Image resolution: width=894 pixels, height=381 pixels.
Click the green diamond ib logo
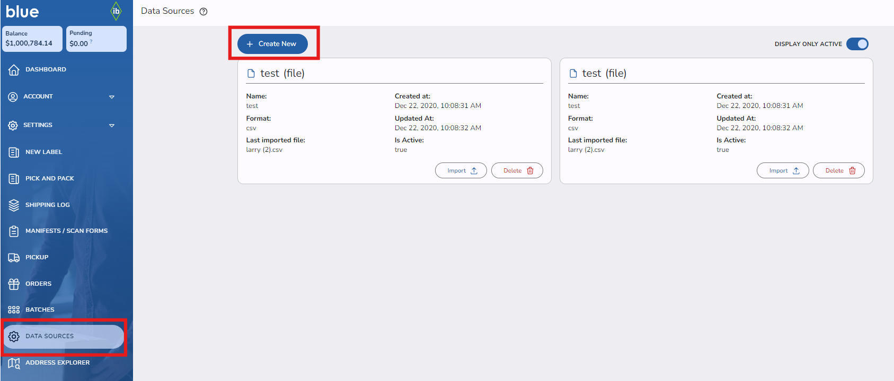click(116, 11)
